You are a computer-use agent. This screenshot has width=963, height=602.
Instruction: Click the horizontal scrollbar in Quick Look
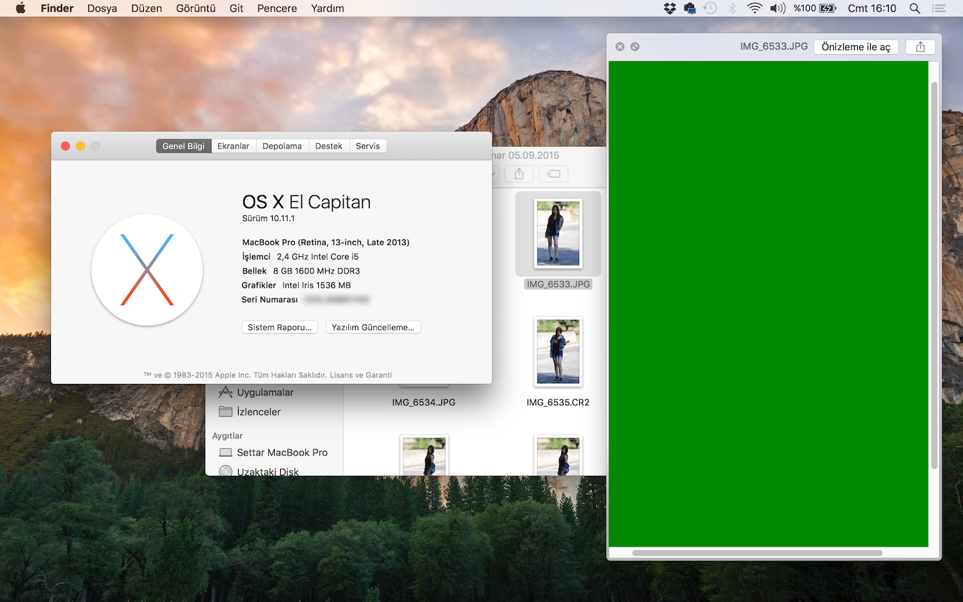point(757,553)
